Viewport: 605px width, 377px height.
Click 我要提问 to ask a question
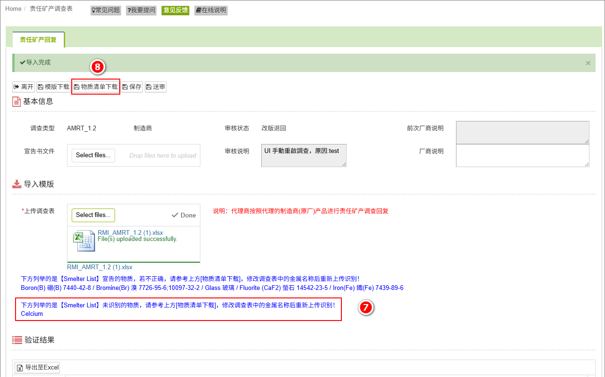pyautogui.click(x=141, y=10)
